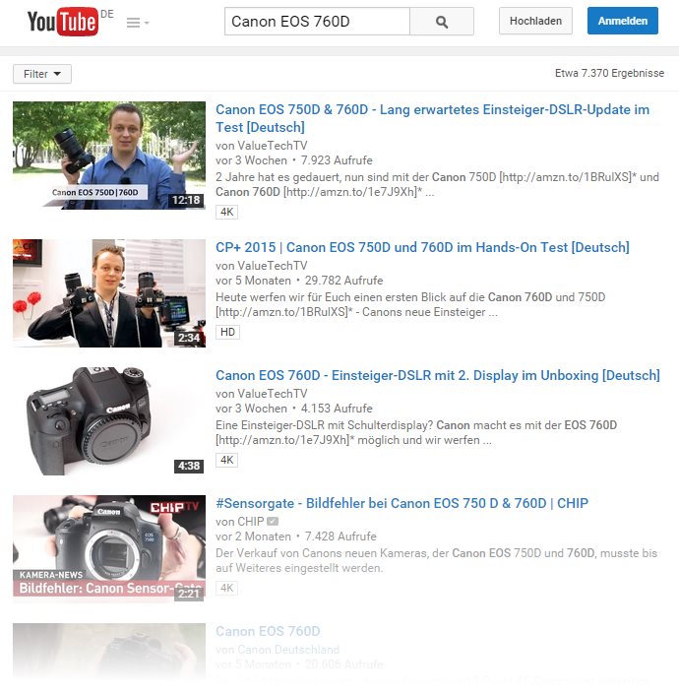Open the Filter dropdown
679x695 pixels.
click(42, 74)
